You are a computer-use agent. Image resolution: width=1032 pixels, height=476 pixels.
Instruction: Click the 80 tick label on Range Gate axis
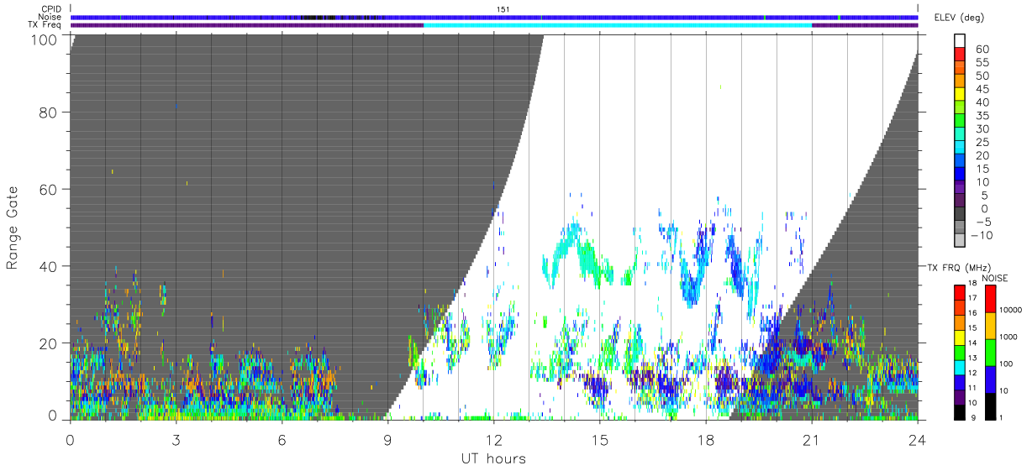click(50, 112)
